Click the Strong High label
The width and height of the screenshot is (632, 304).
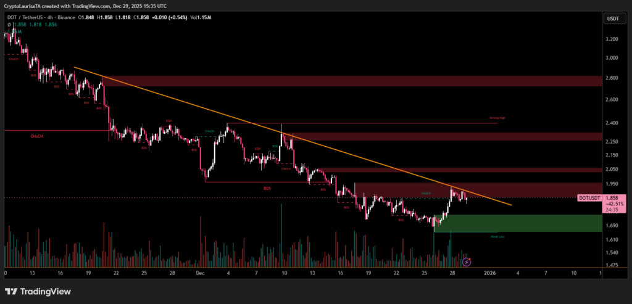pos(497,118)
